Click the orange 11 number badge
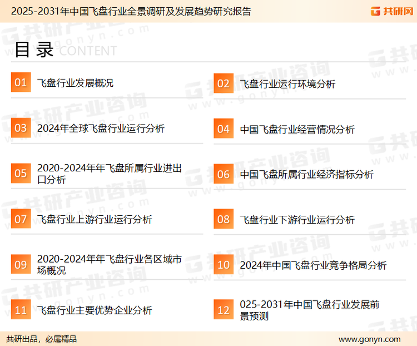417x346 pixels. tap(21, 310)
